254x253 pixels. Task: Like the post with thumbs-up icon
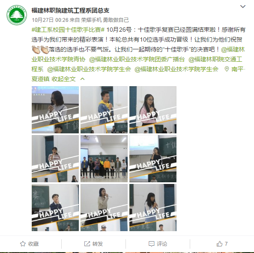pos(219,244)
